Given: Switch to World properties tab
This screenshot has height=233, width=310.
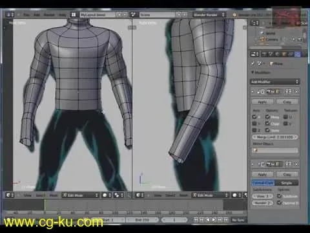Looking at the screenshot, I should [278, 54].
